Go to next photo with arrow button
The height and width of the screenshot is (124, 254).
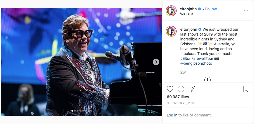click(x=156, y=62)
